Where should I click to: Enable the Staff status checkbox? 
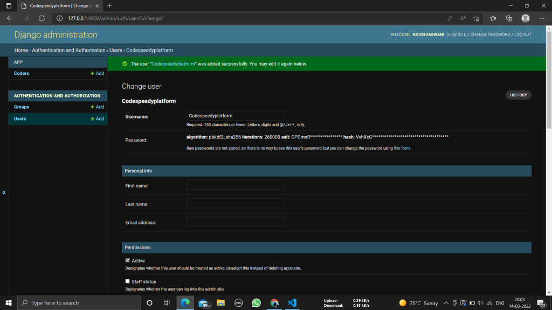127,281
